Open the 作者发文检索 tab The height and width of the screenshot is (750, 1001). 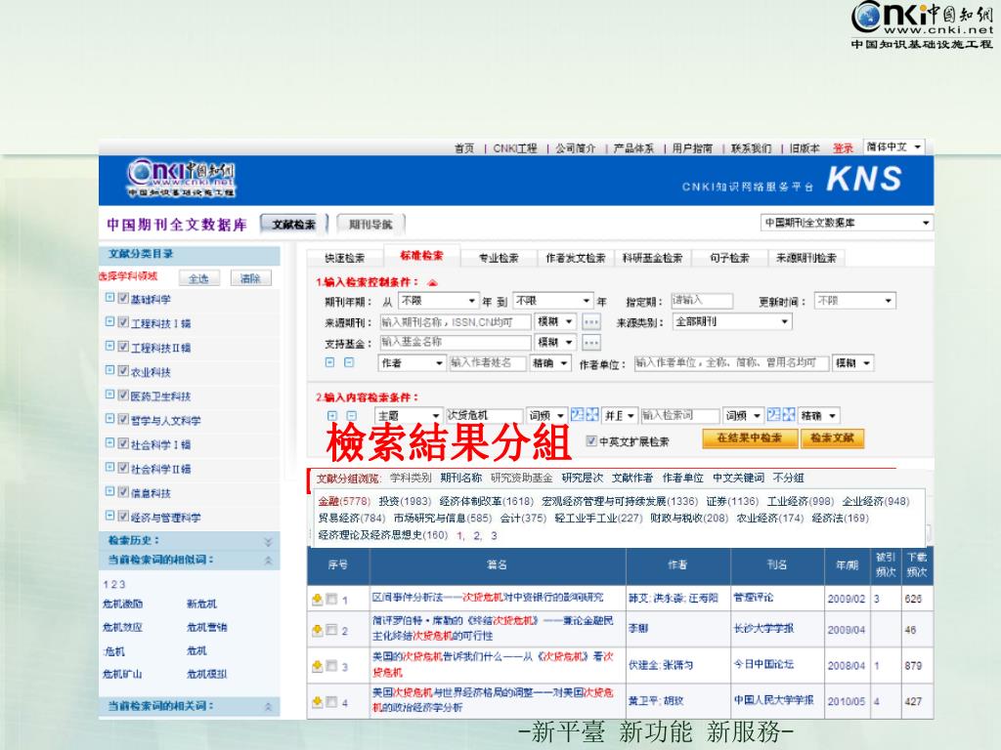coord(575,258)
